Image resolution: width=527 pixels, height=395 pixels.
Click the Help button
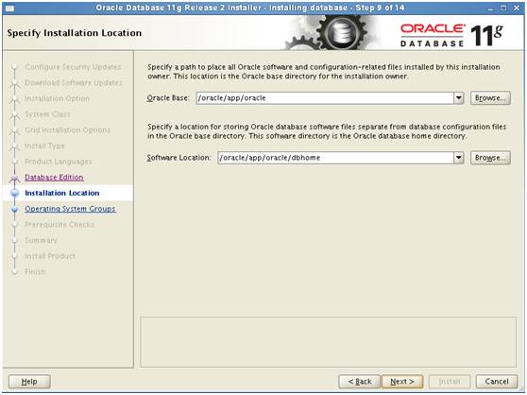click(x=29, y=382)
